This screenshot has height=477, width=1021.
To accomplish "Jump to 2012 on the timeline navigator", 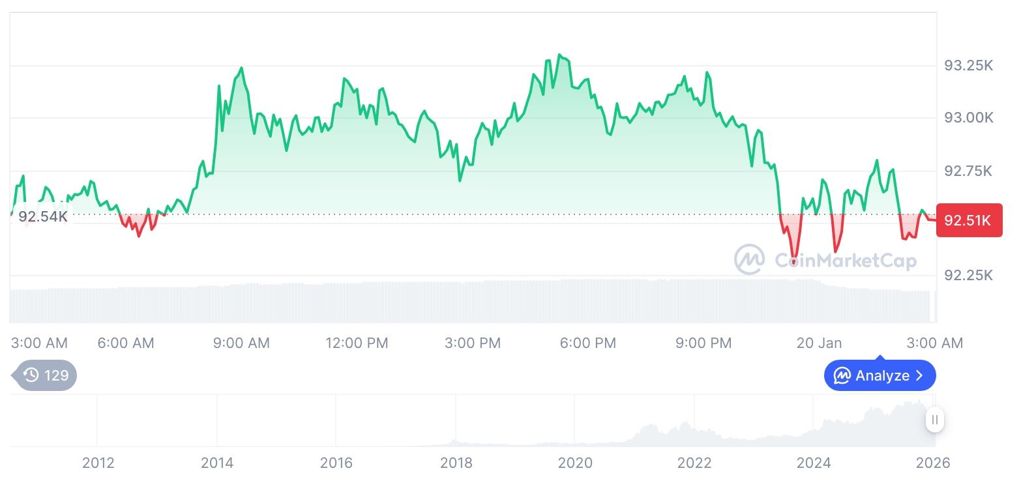I will pyautogui.click(x=98, y=463).
